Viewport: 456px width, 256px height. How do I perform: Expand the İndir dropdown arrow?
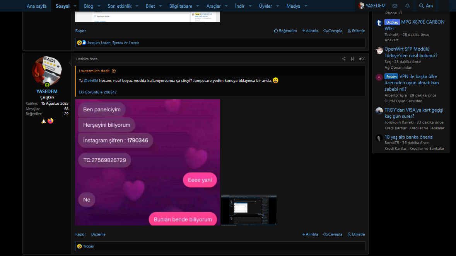(250, 6)
